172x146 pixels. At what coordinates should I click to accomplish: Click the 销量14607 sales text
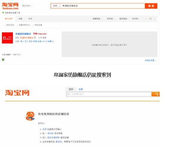(6, 54)
